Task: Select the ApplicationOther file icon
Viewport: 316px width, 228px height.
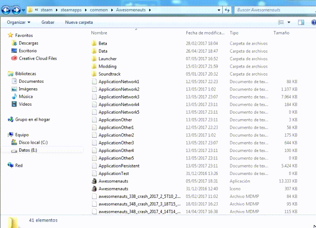Action: click(x=94, y=120)
